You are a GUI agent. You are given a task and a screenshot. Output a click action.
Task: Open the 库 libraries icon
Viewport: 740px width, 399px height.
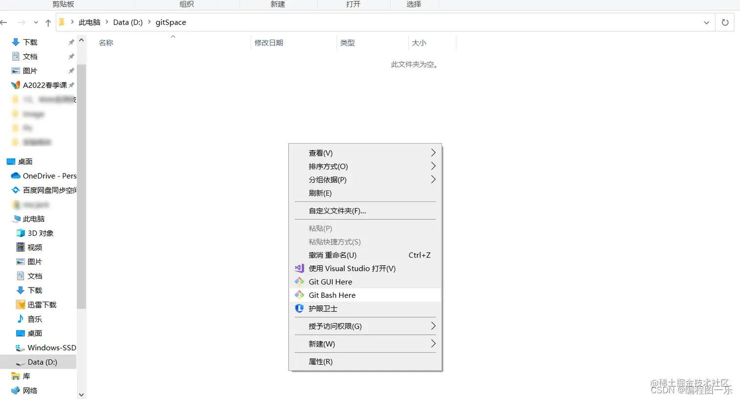(x=16, y=377)
